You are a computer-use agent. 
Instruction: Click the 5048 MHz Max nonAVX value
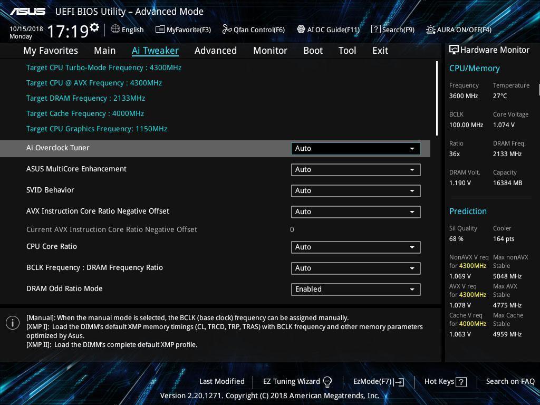coord(507,276)
